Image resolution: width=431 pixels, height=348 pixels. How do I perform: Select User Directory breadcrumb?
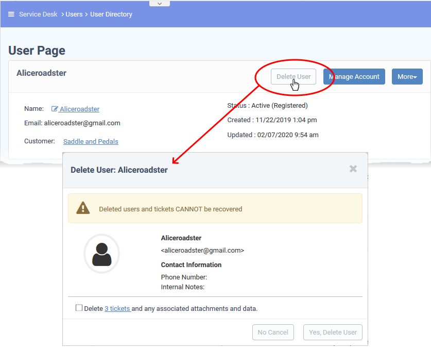click(111, 14)
